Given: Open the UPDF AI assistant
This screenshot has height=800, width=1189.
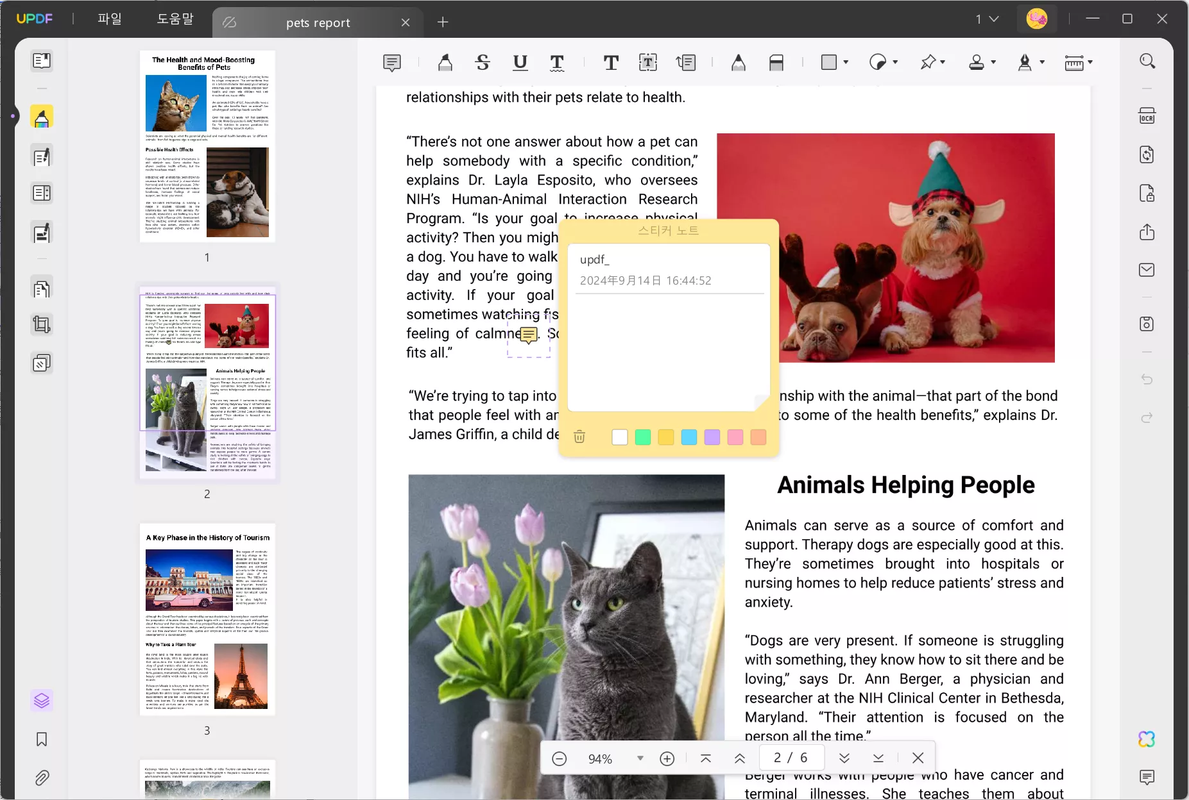Looking at the screenshot, I should (1147, 739).
